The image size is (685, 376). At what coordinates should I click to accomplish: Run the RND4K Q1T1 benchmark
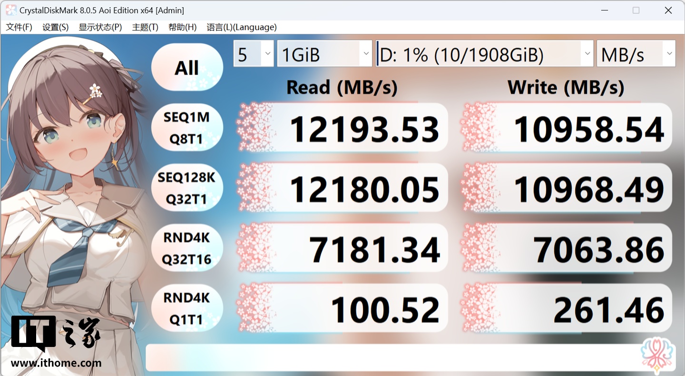click(187, 309)
